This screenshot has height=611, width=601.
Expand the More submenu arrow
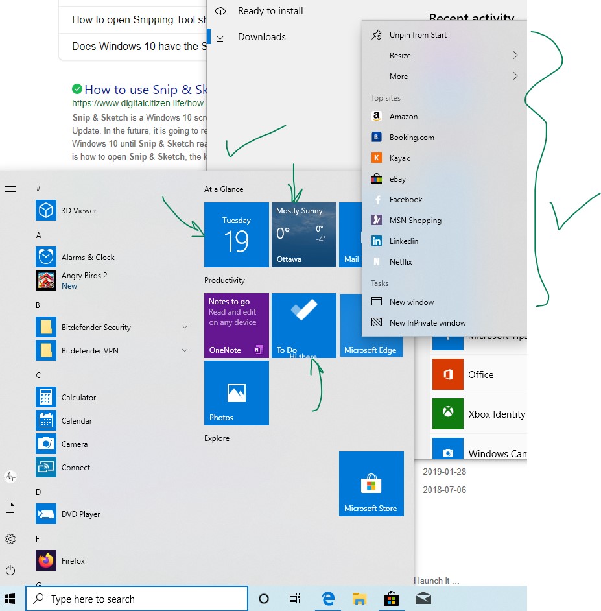(x=515, y=76)
